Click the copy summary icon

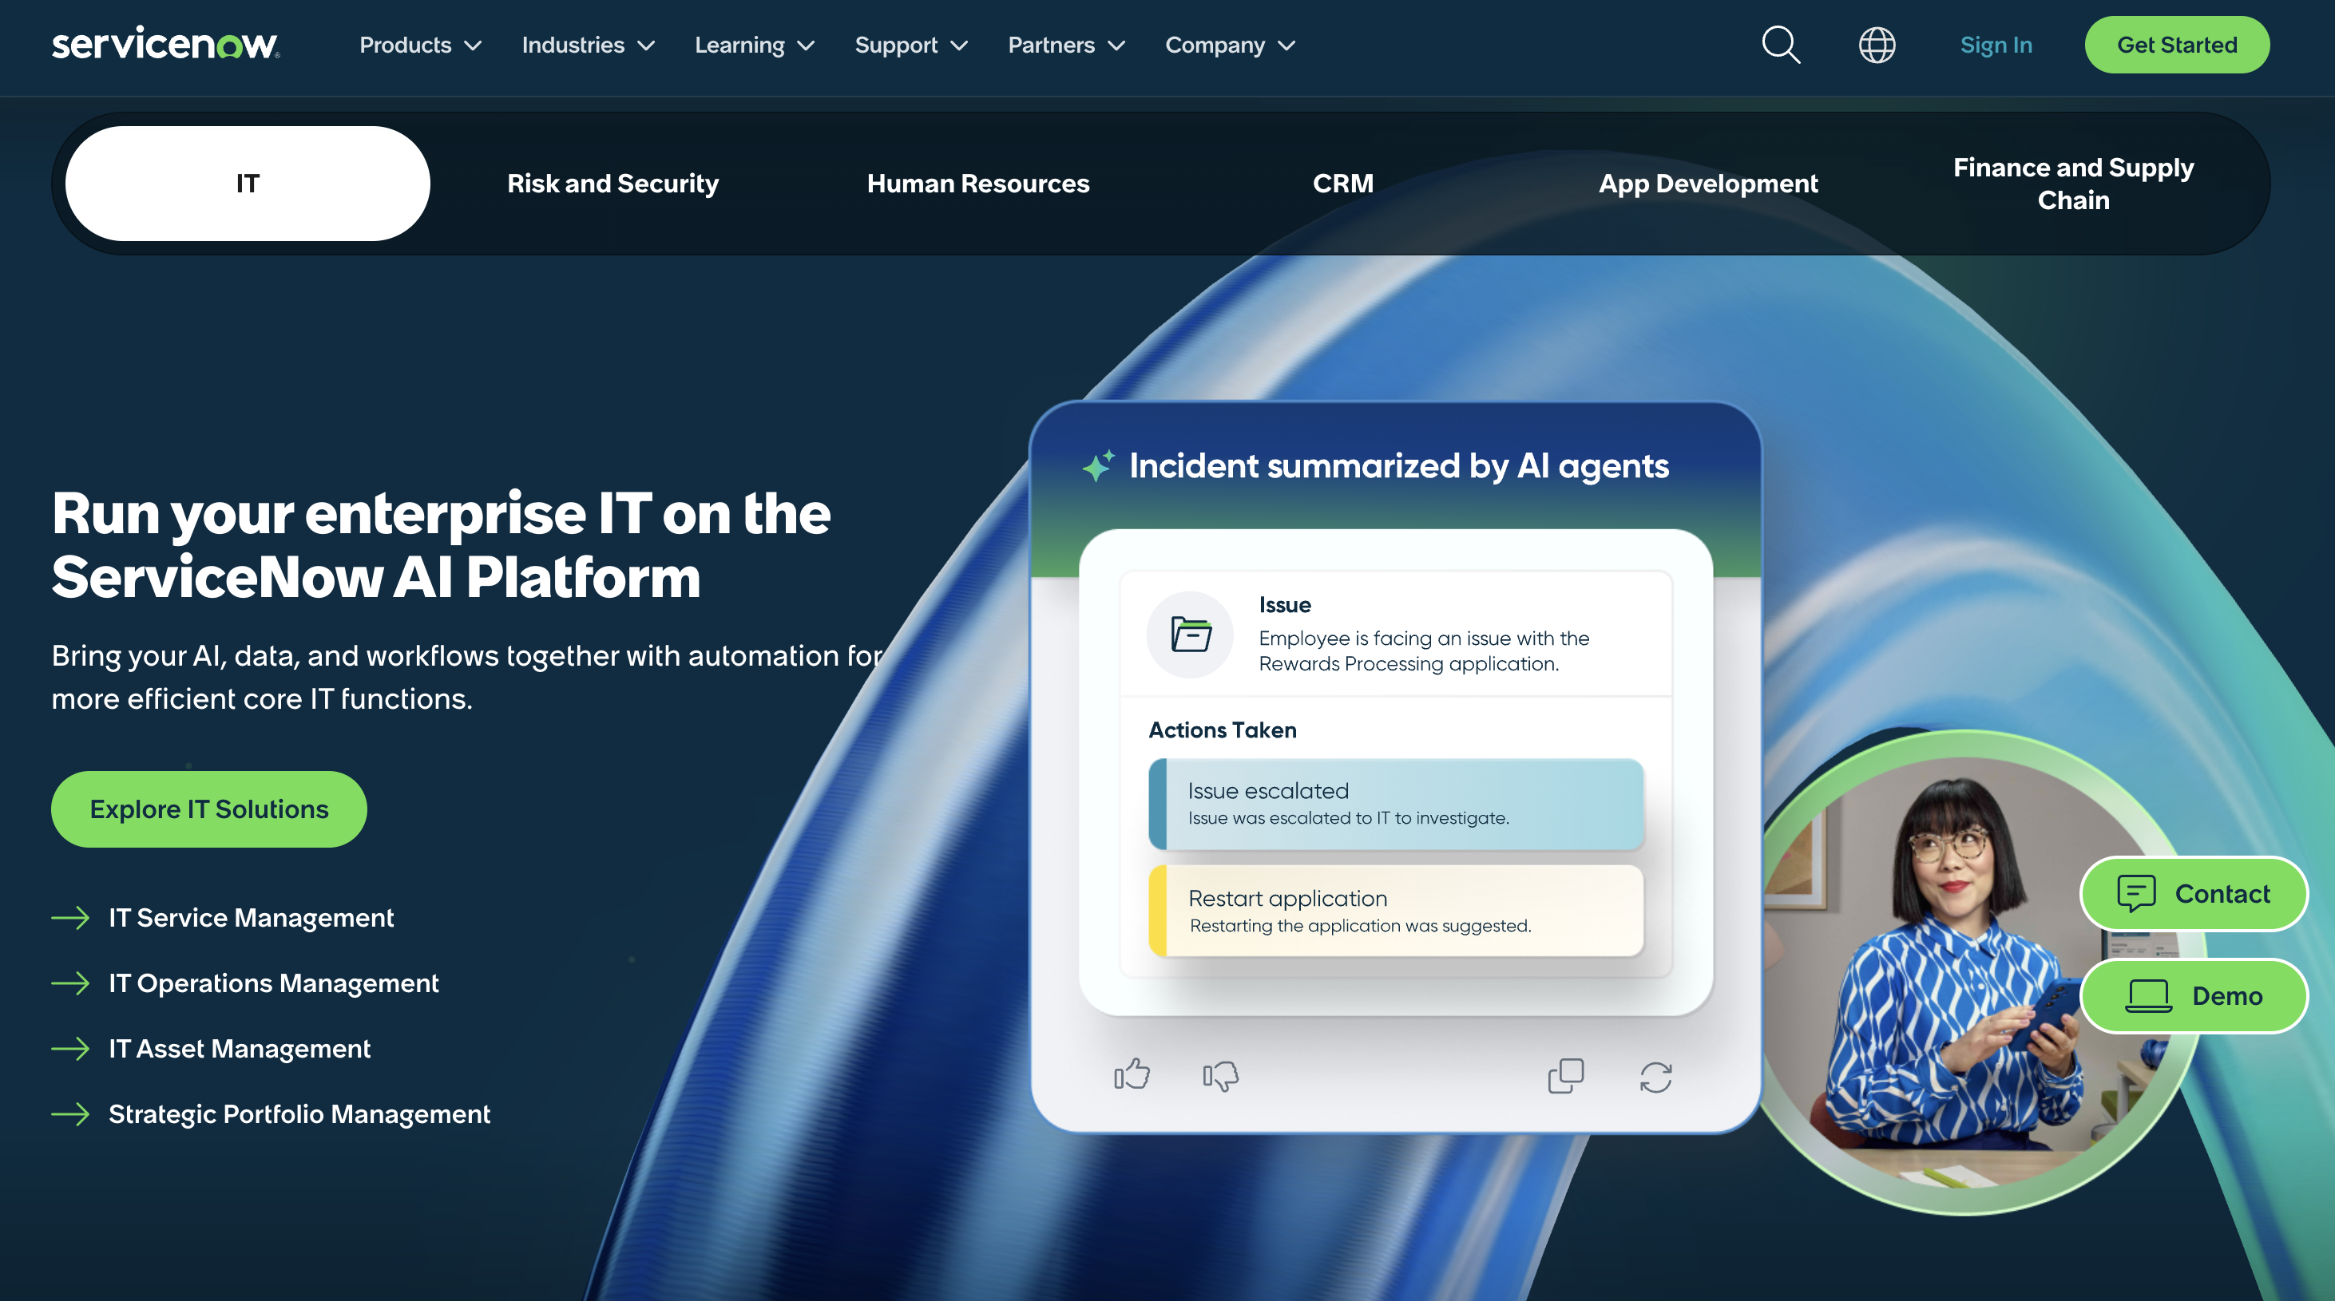[1565, 1075]
